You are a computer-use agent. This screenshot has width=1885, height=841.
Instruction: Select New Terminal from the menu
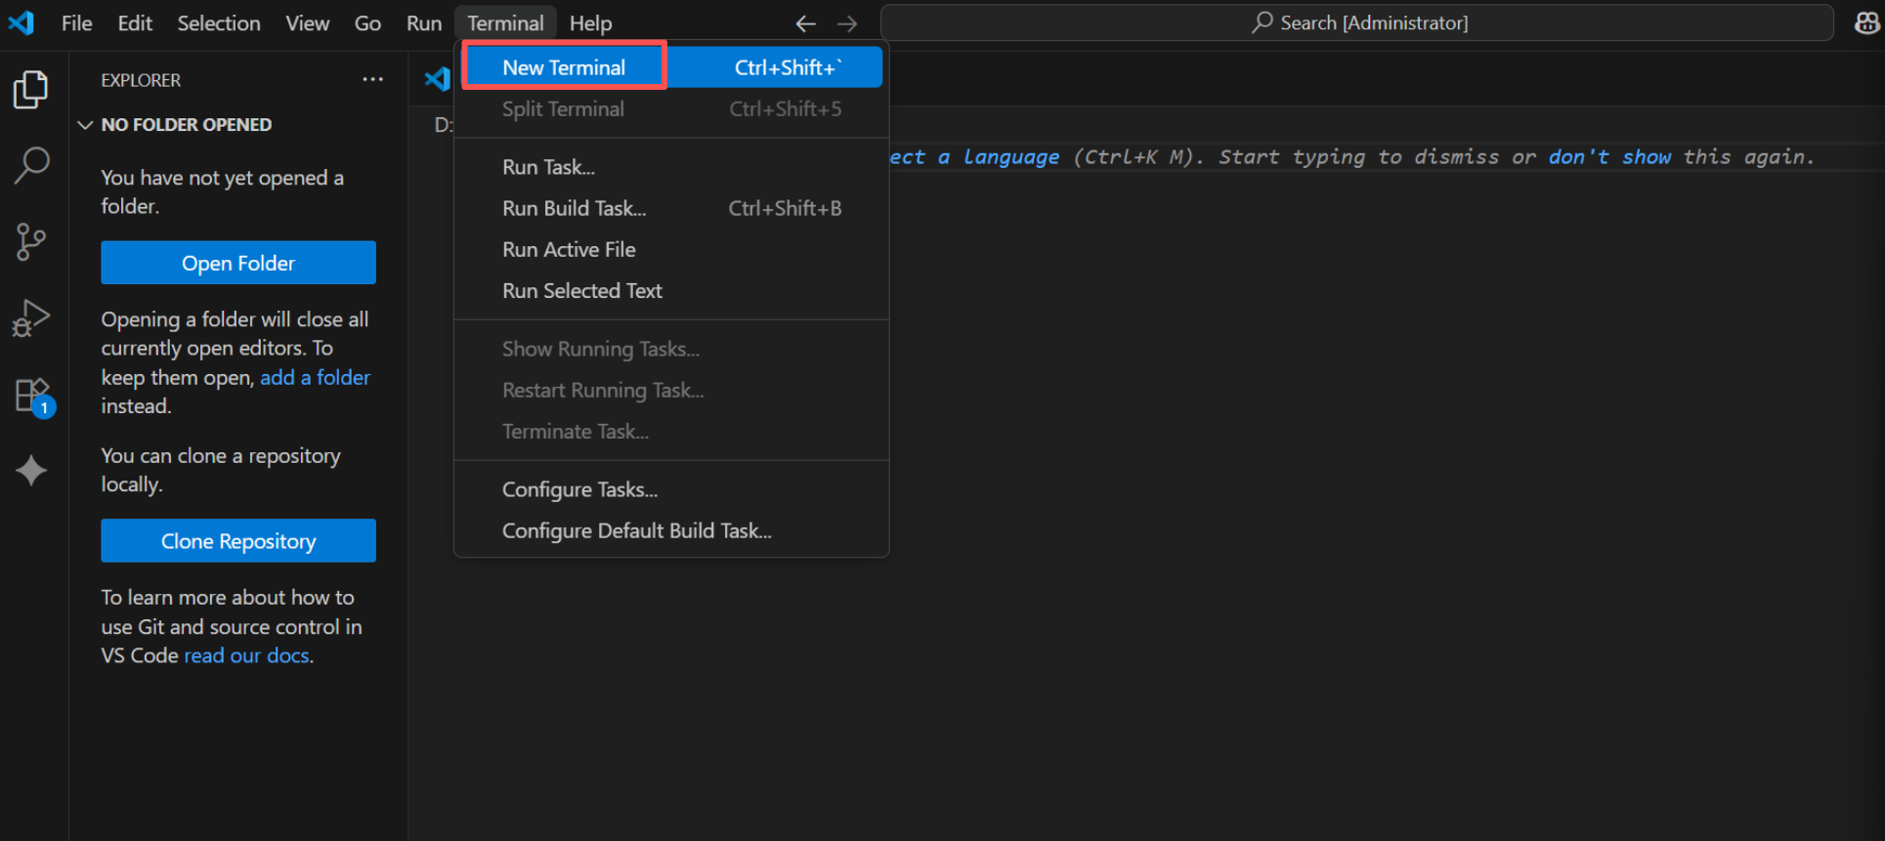coord(565,67)
